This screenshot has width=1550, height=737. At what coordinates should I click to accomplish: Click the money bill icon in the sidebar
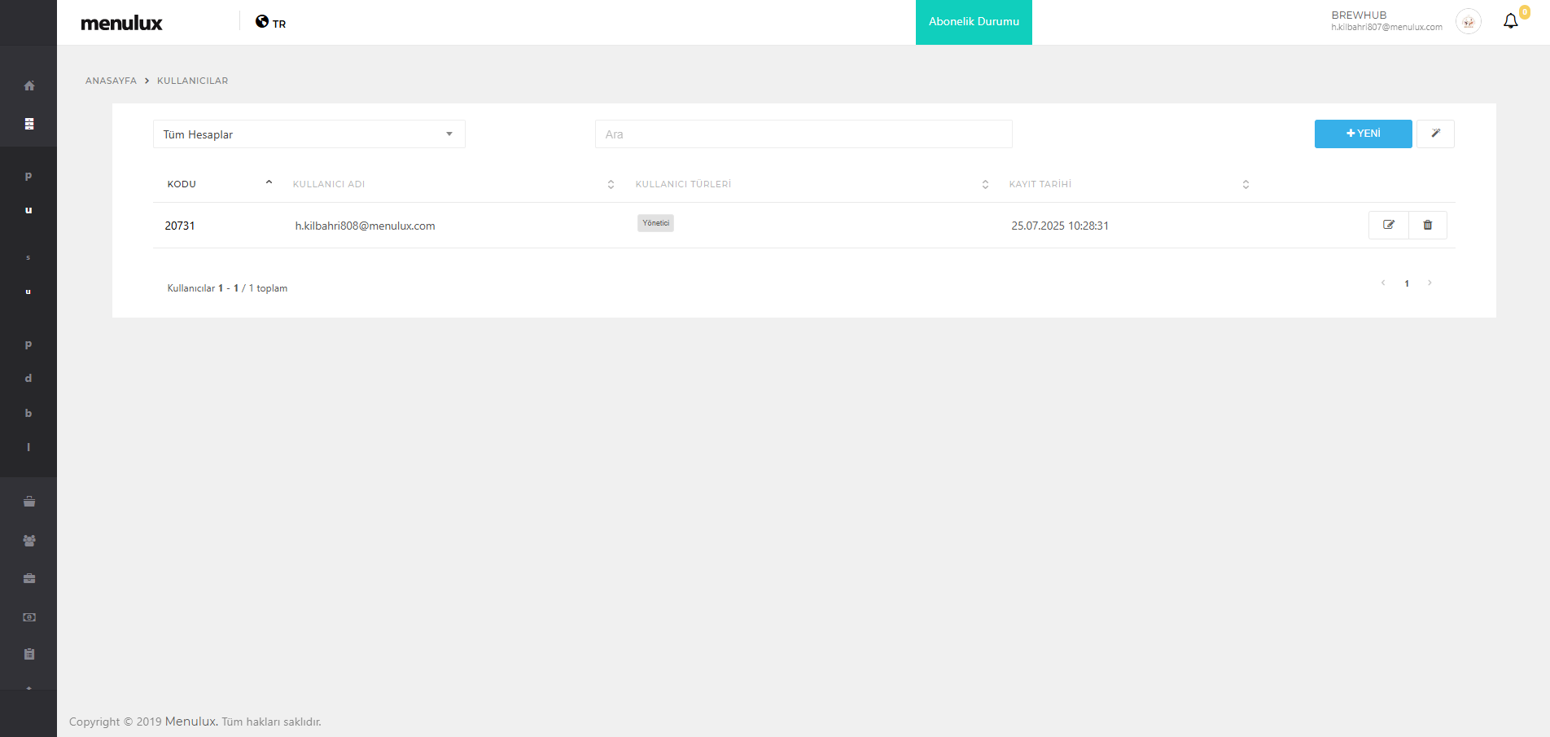click(x=29, y=617)
